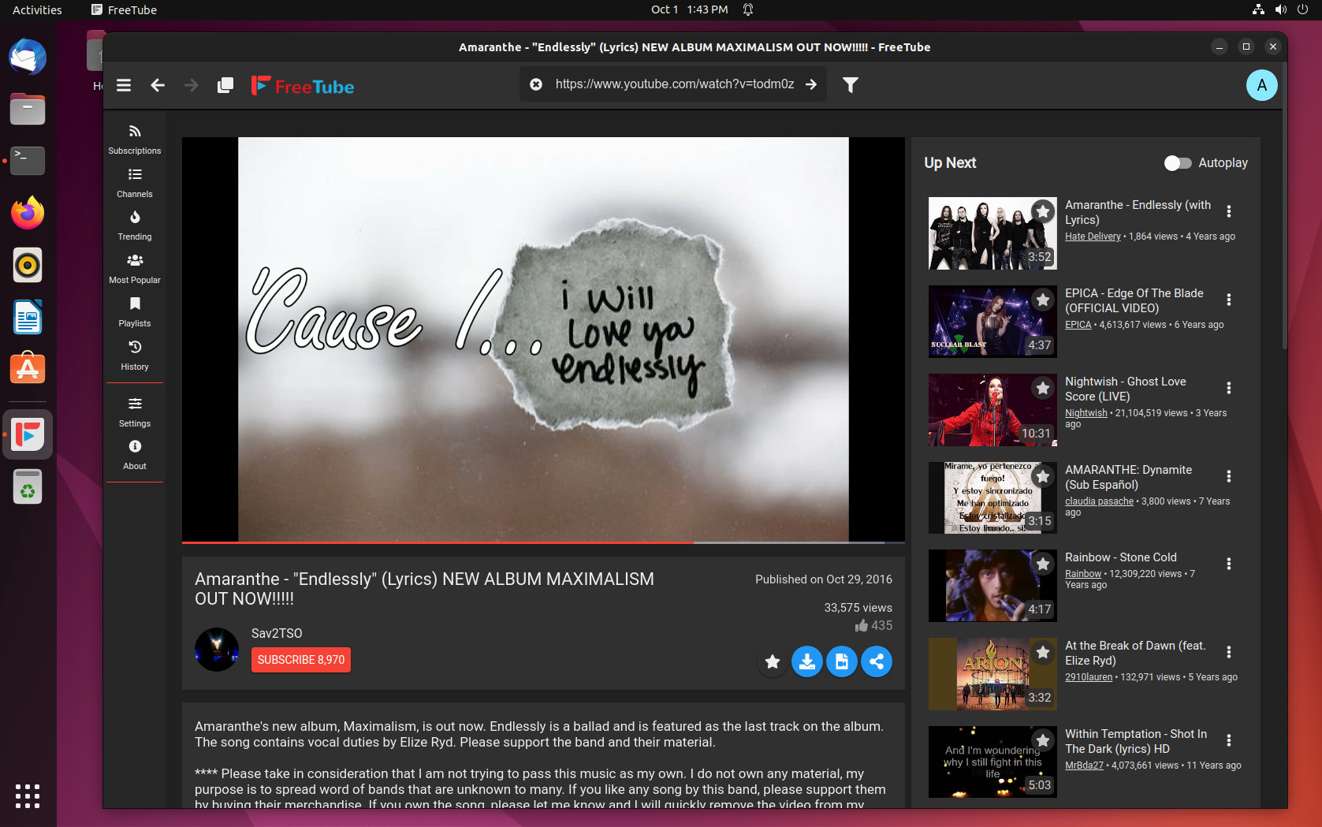This screenshot has height=827, width=1322.
Task: Go to the Trending page
Action: click(x=135, y=225)
